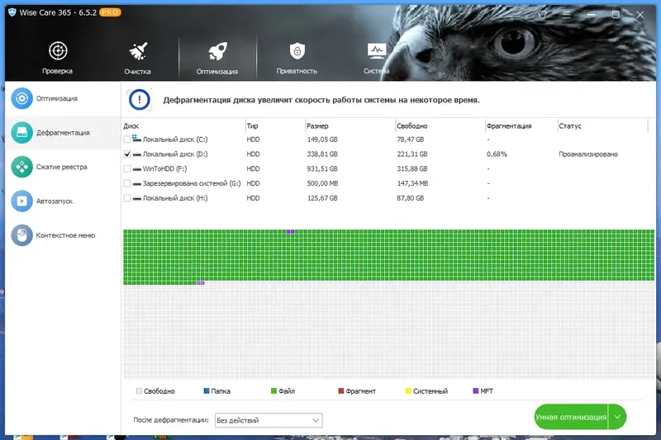
Task: Click the blue exclamation info icon
Action: pos(140,100)
